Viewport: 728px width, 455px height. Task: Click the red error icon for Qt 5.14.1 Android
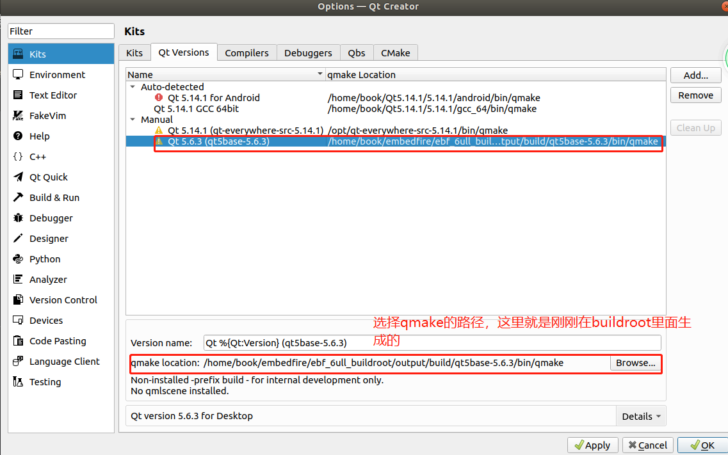pyautogui.click(x=159, y=97)
